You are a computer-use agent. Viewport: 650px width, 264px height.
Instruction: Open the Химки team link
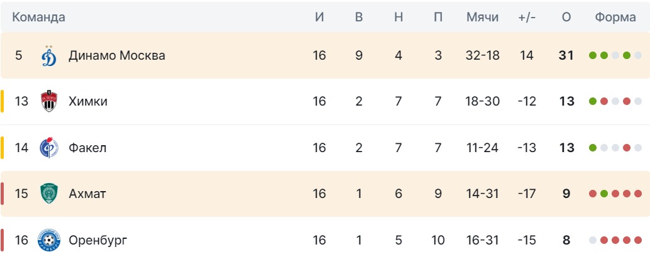[88, 101]
